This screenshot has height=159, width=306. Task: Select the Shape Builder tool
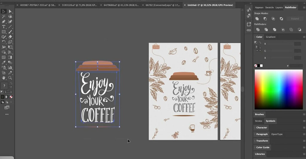4,52
